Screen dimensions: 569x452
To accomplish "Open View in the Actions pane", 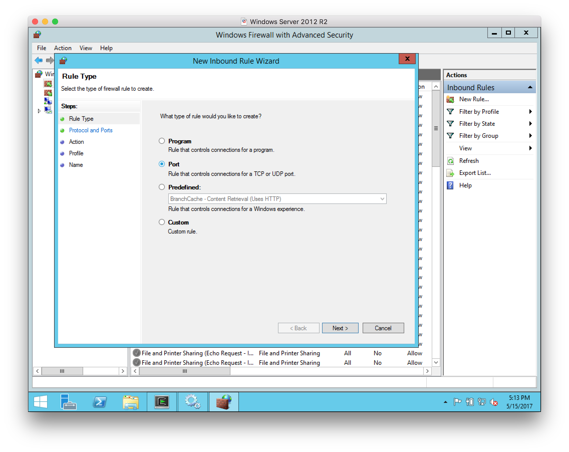I will 465,148.
